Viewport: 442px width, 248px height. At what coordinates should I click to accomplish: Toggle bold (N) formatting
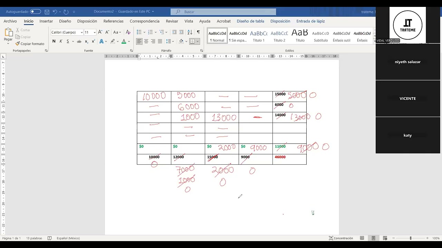pos(54,41)
